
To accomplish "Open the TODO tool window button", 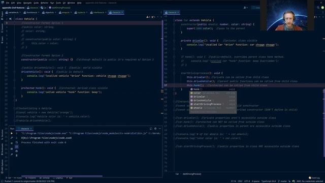I will 18,178.
